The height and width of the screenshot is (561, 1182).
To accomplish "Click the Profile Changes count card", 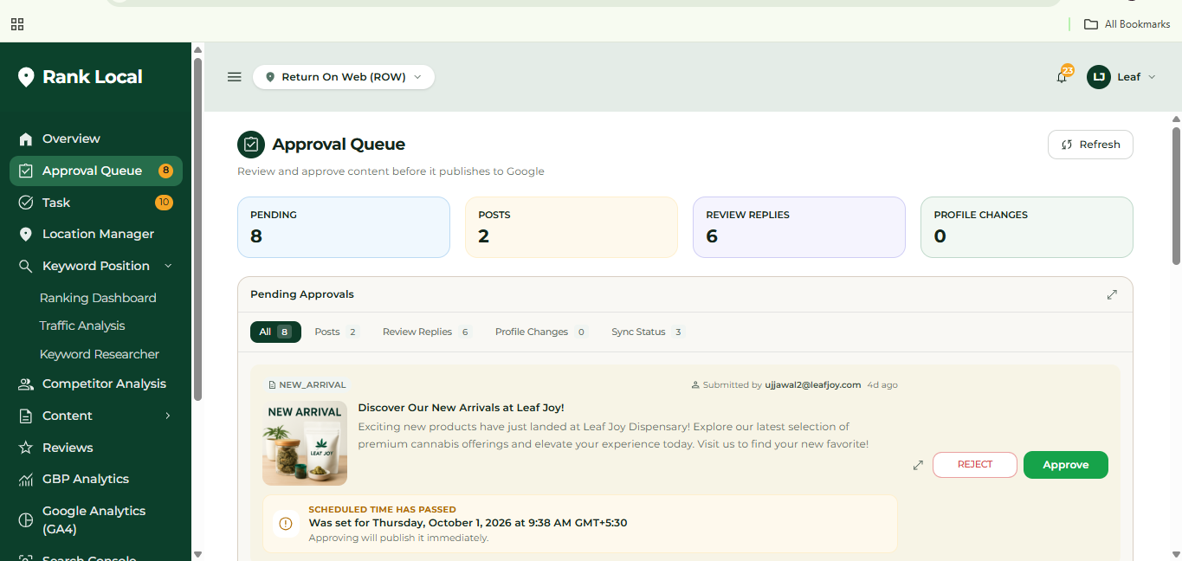I will coord(1027,228).
